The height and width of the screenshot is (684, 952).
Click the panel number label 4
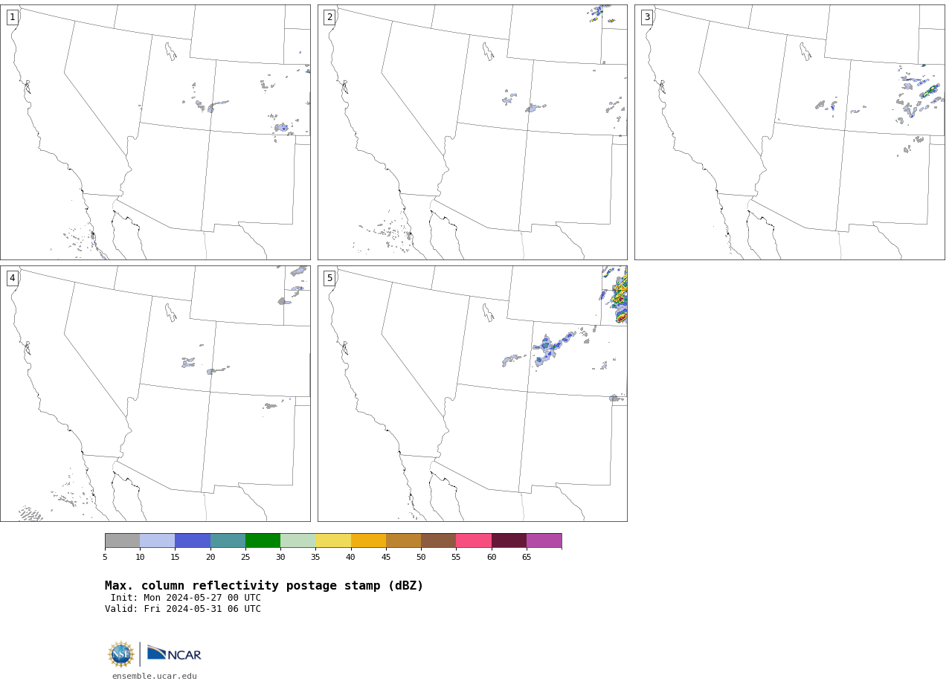coord(12,278)
